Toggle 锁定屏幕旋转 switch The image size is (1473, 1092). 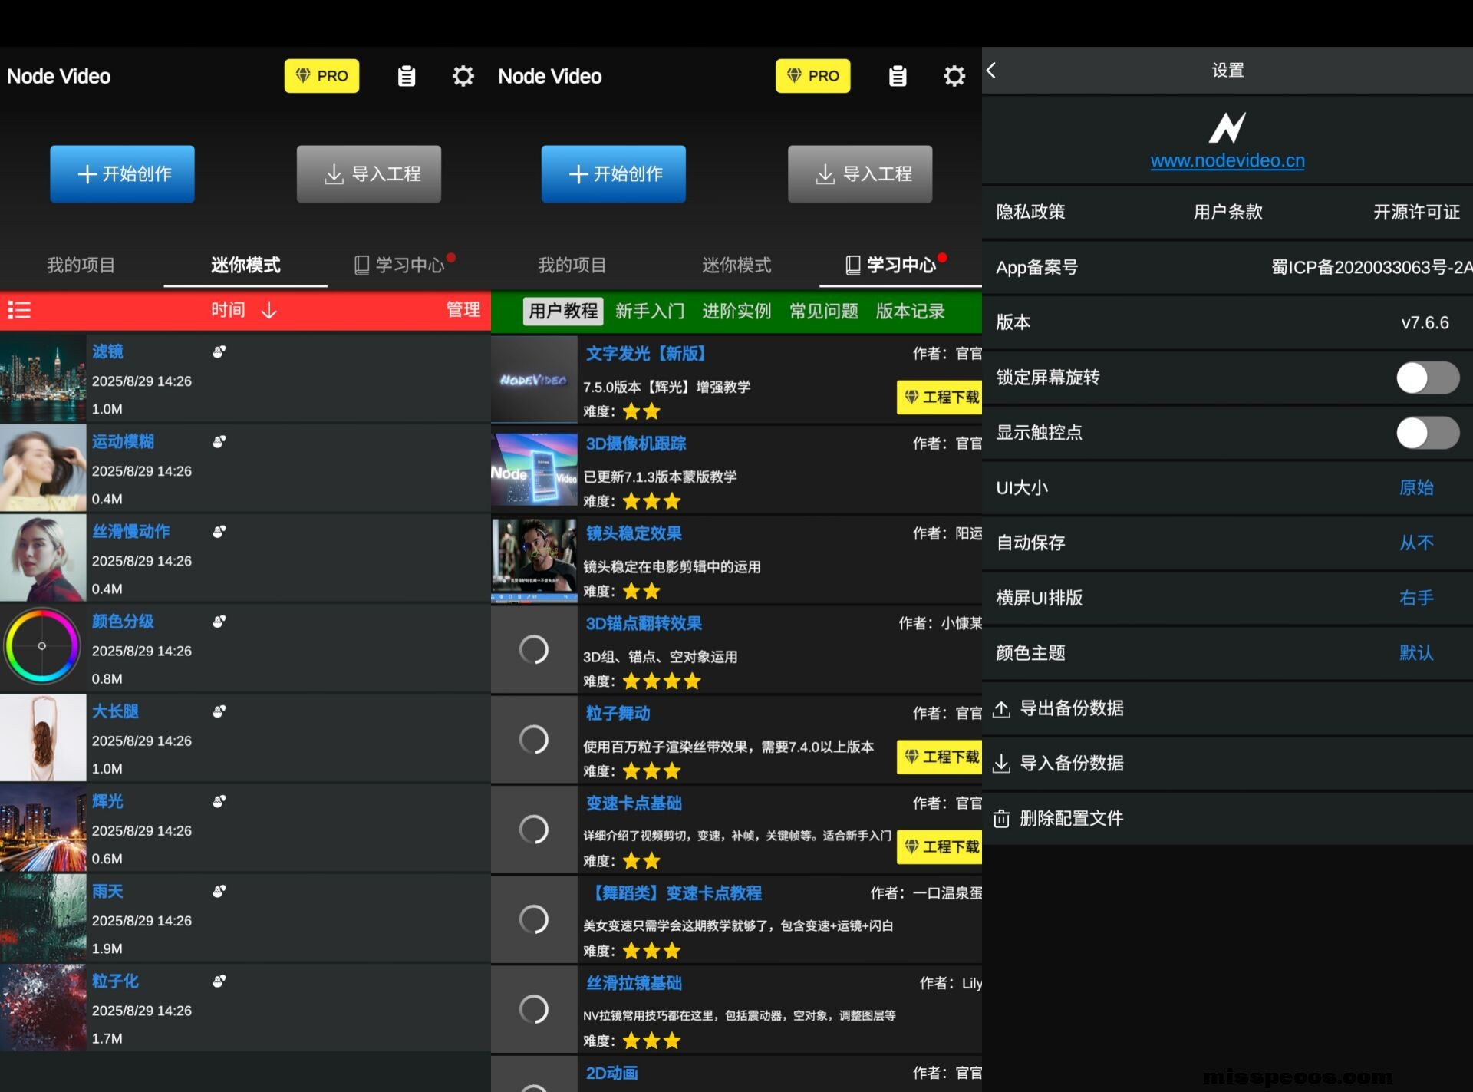pyautogui.click(x=1426, y=378)
